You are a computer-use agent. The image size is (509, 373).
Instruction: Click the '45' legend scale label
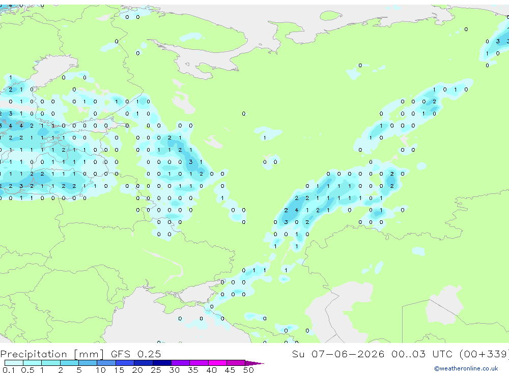click(x=230, y=370)
